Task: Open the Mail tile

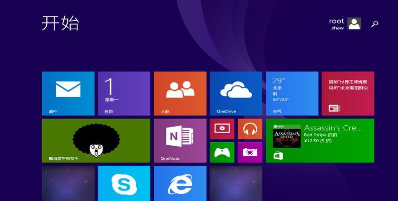Action: [x=68, y=93]
